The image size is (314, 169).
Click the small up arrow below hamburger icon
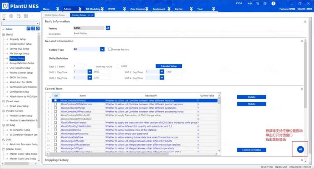tap(4, 19)
